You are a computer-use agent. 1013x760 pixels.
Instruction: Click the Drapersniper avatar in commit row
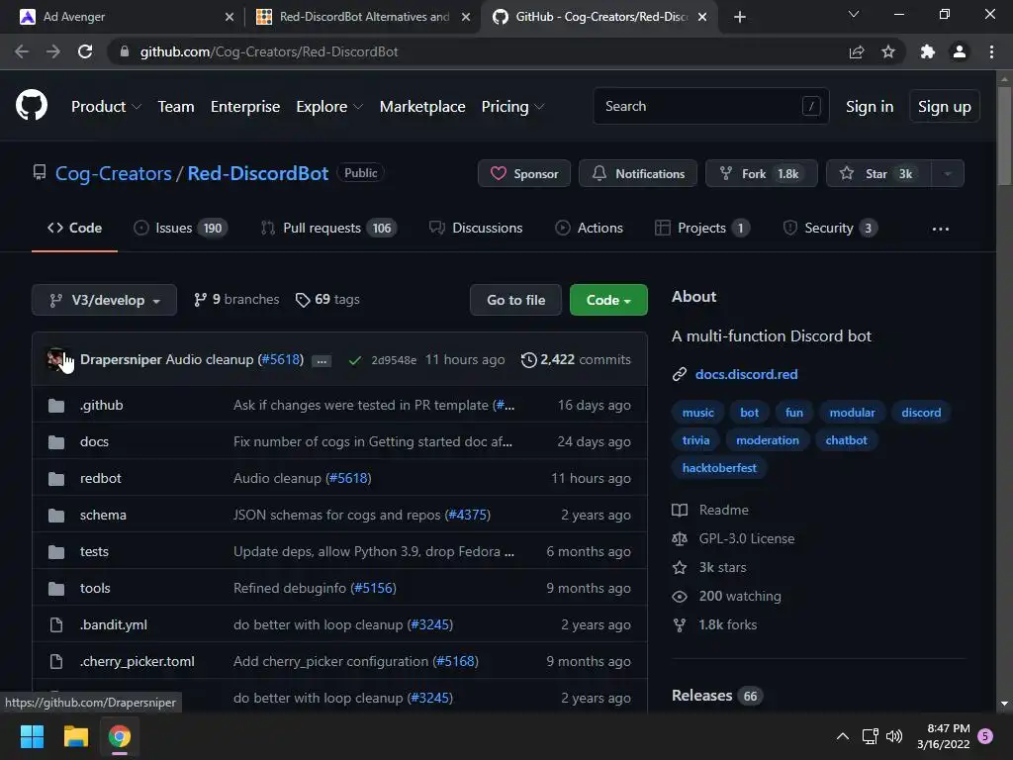click(x=56, y=358)
